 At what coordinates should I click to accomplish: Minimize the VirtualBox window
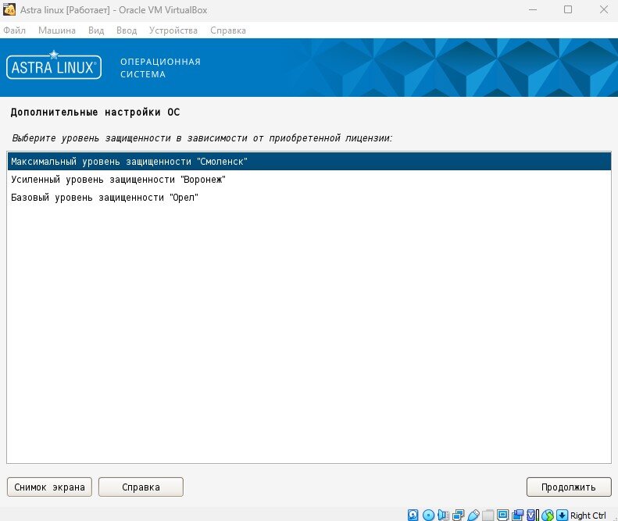(533, 9)
